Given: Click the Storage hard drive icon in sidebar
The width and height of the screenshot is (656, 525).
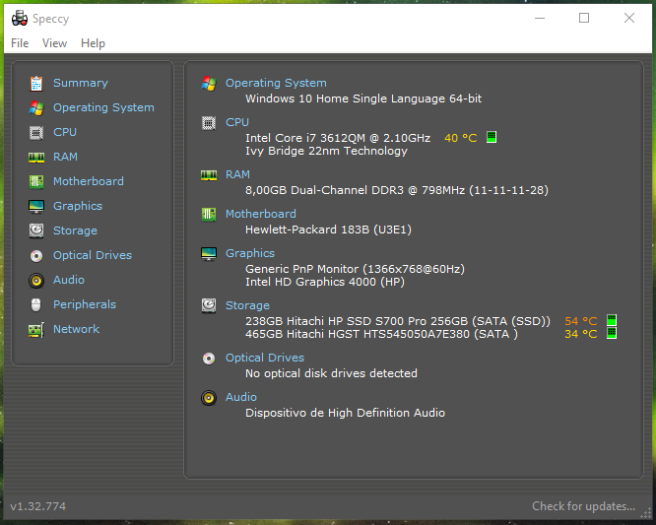Looking at the screenshot, I should 36,230.
